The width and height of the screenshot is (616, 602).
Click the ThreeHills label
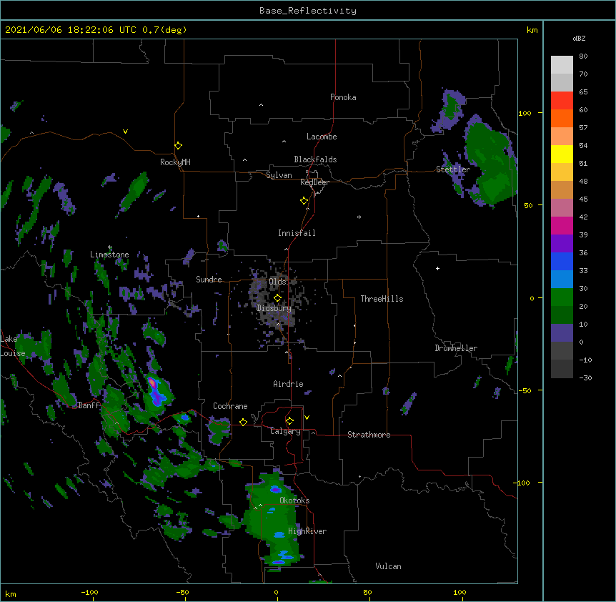382,299
